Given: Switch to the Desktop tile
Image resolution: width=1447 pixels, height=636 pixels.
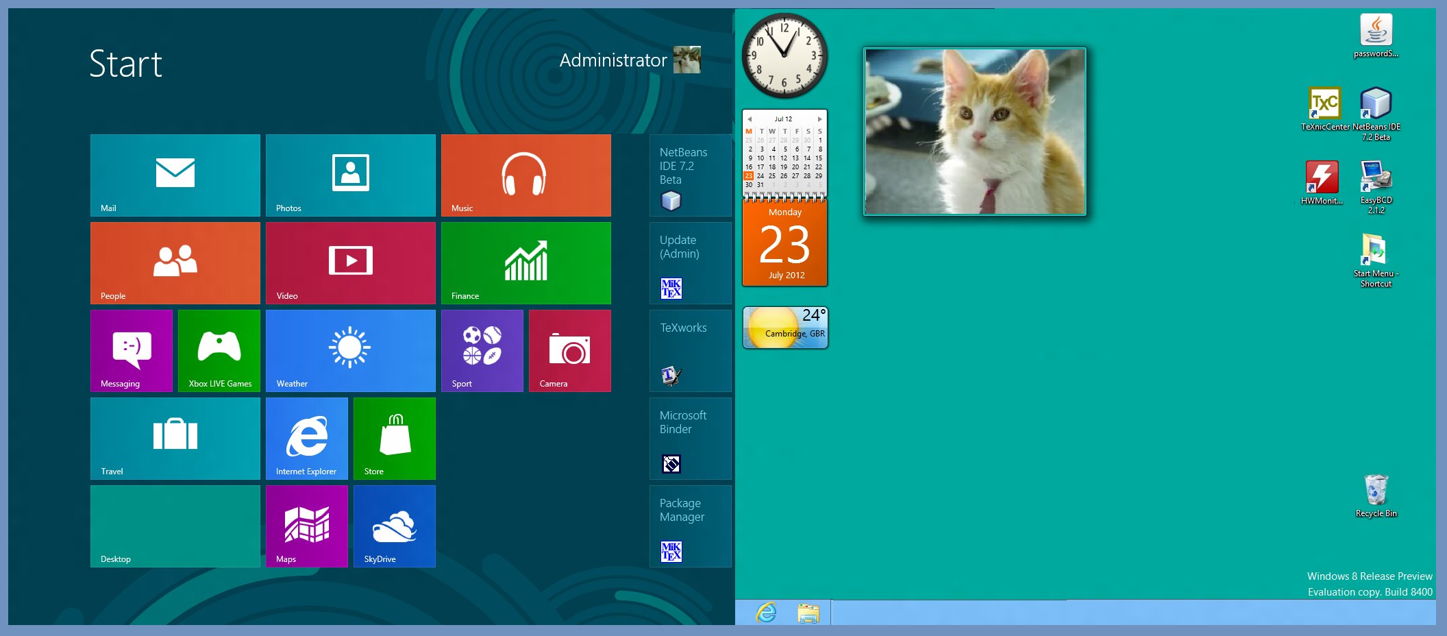Looking at the screenshot, I should point(175,526).
